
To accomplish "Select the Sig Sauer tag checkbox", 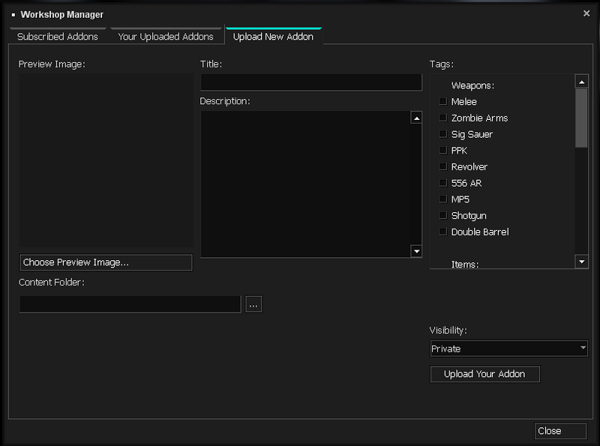I will (x=442, y=133).
